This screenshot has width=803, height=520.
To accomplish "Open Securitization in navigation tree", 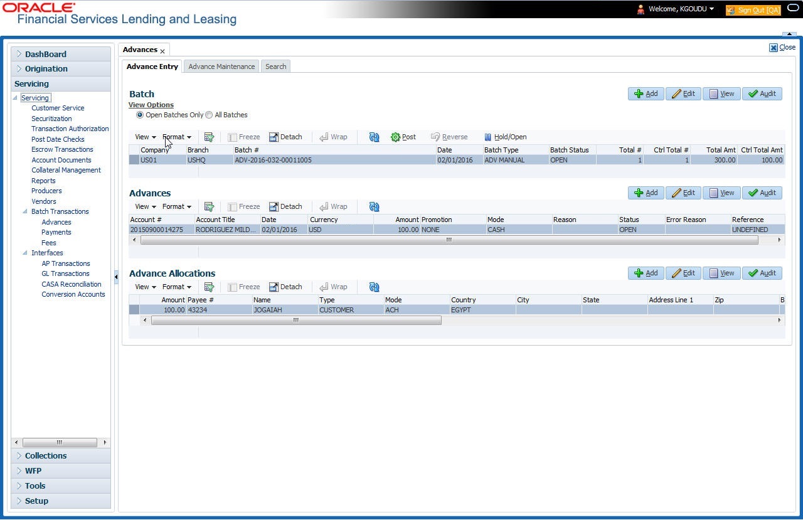I will tap(51, 119).
